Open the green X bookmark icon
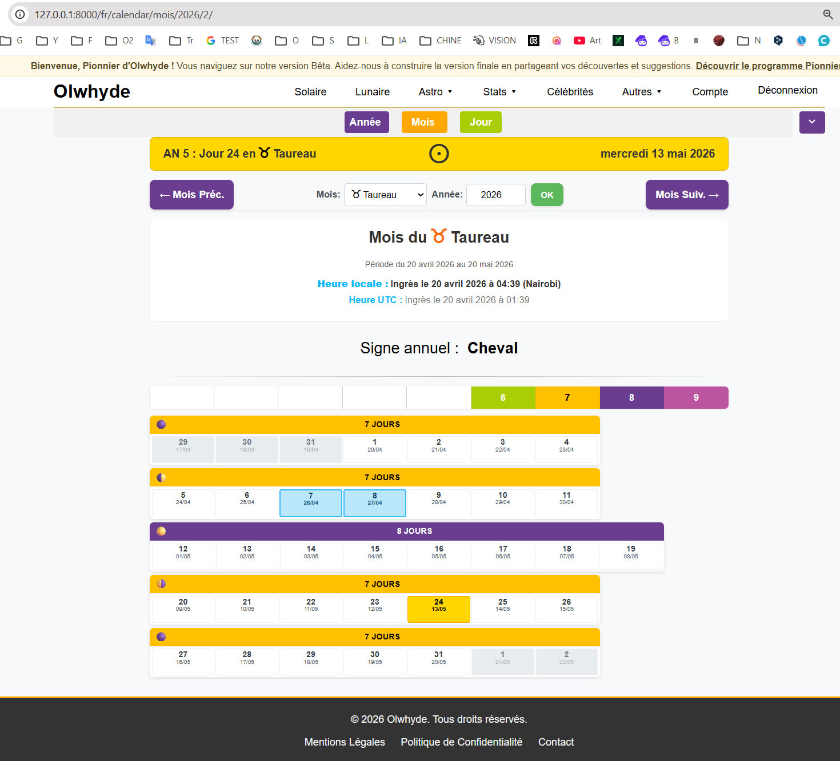This screenshot has height=761, width=840. coord(618,41)
